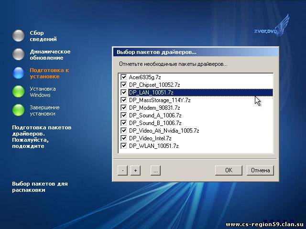Viewport: 306px width, 229px height.
Task: Click the gray orb beside Динамическое обновление
Action: tap(18, 54)
